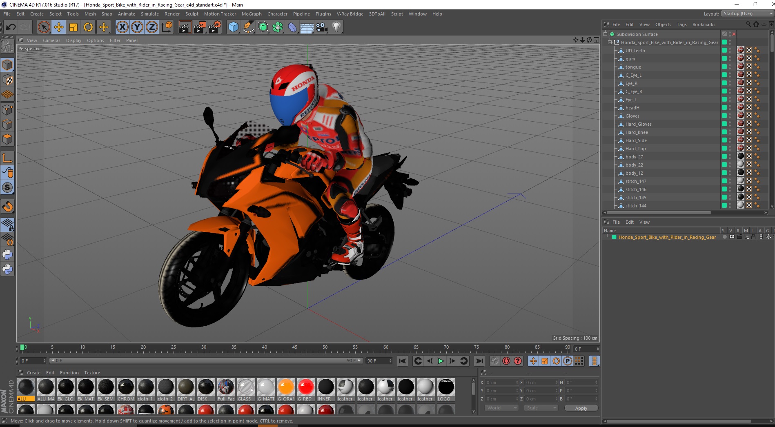Screen dimensions: 775x427
Task: Open the Subdivision Surface generator icon
Action: (263, 27)
